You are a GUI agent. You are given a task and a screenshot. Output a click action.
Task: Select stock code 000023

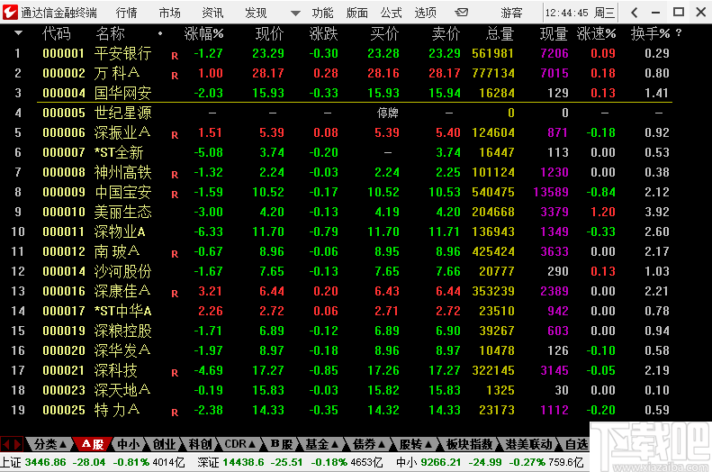coord(64,390)
